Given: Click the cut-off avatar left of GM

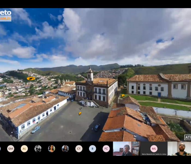Looking at the screenshot, I should click(1, 148).
